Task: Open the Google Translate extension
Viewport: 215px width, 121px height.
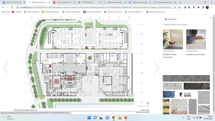Action: coord(189,8)
